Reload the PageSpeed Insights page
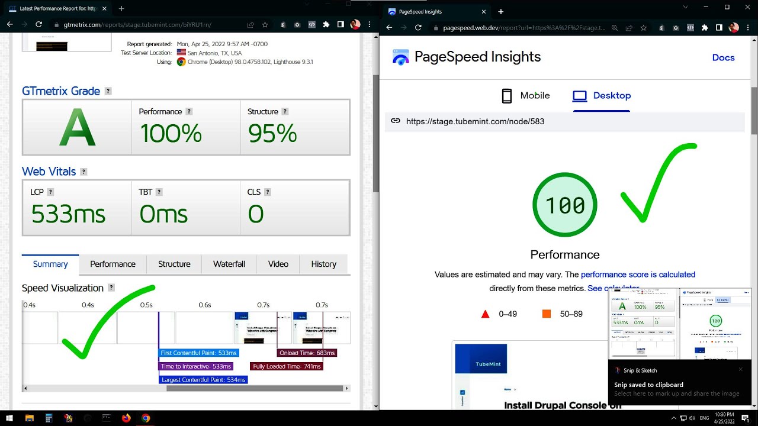The image size is (758, 426). 418,28
